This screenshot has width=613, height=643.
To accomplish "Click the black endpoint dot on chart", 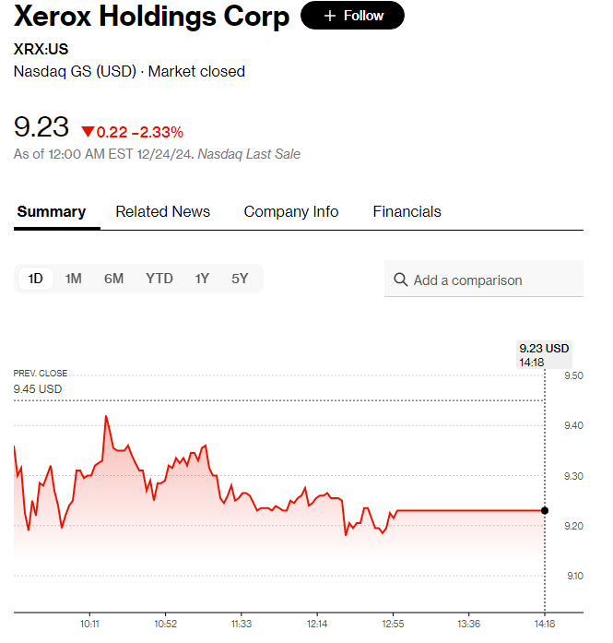I will (x=545, y=510).
